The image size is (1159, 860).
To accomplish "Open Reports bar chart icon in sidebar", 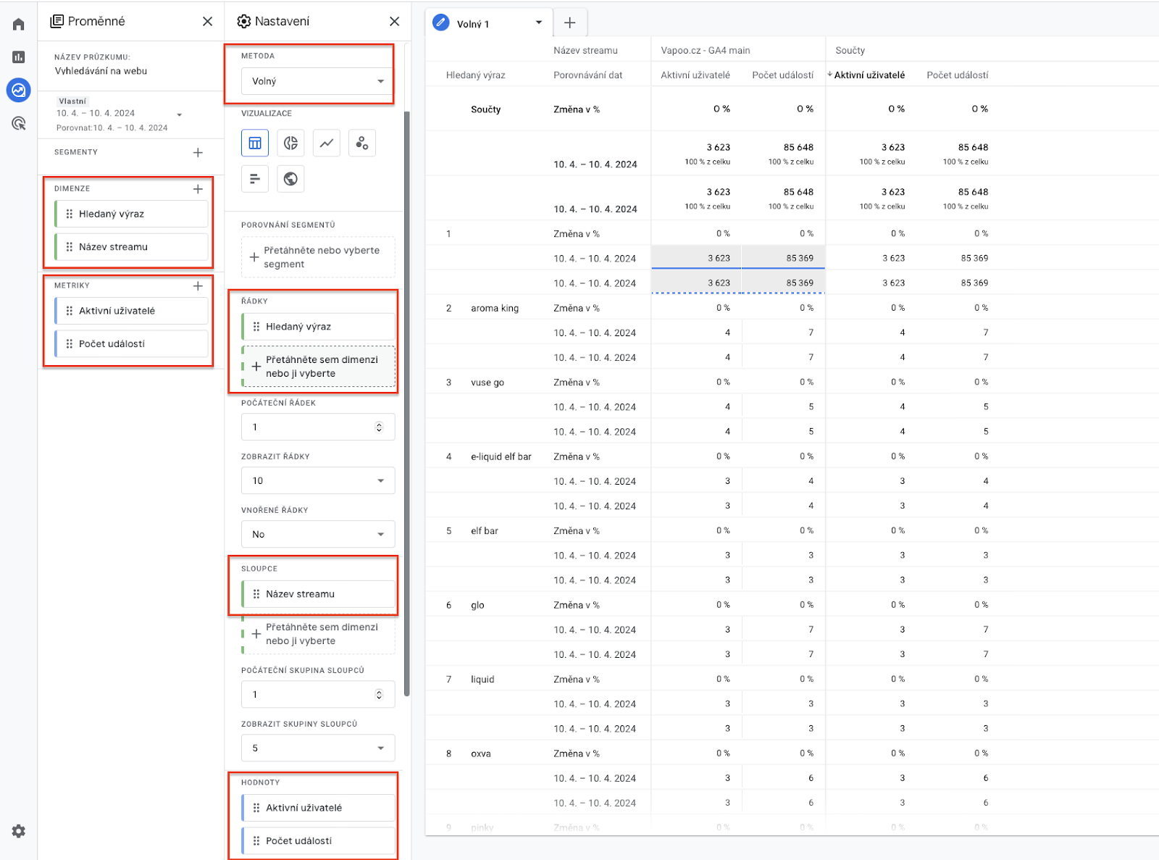I will pyautogui.click(x=19, y=57).
